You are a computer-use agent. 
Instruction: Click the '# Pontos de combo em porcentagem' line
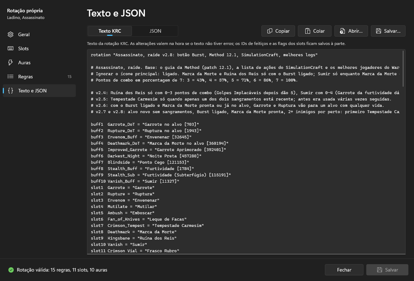click(194, 80)
